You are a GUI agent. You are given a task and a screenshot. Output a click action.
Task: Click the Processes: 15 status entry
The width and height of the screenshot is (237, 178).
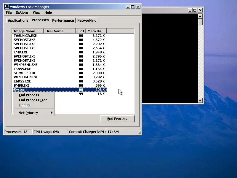pyautogui.click(x=18, y=132)
